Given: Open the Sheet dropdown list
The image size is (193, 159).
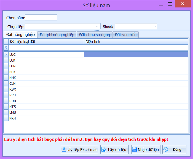Looking at the screenshot, I should tap(155, 26).
